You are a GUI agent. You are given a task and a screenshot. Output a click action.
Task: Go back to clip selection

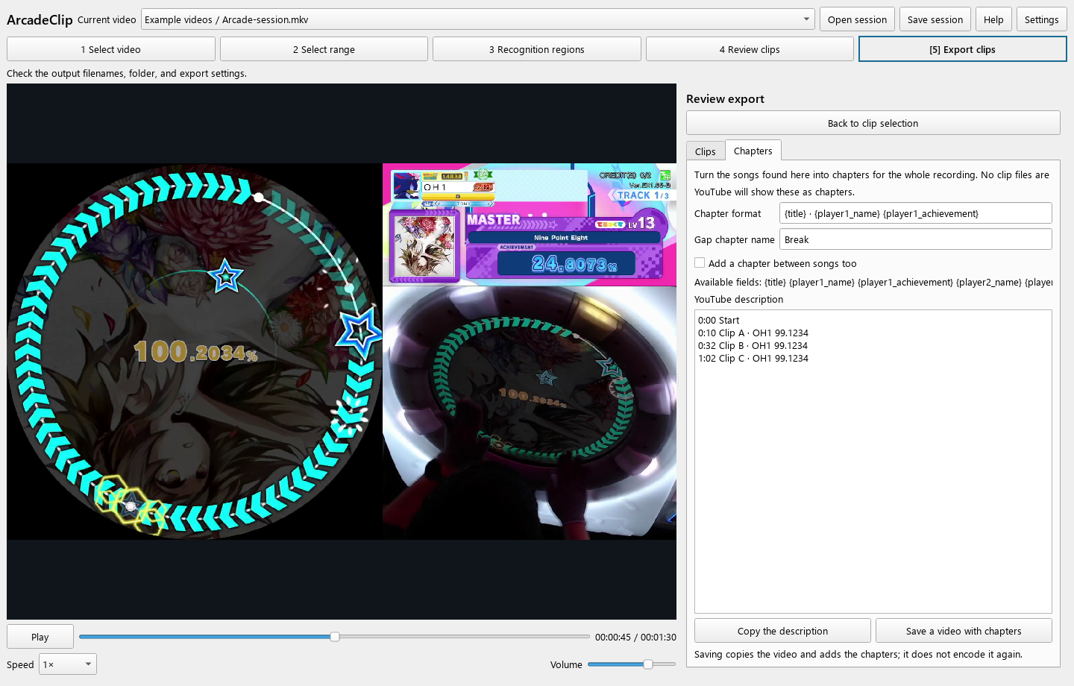click(x=873, y=123)
